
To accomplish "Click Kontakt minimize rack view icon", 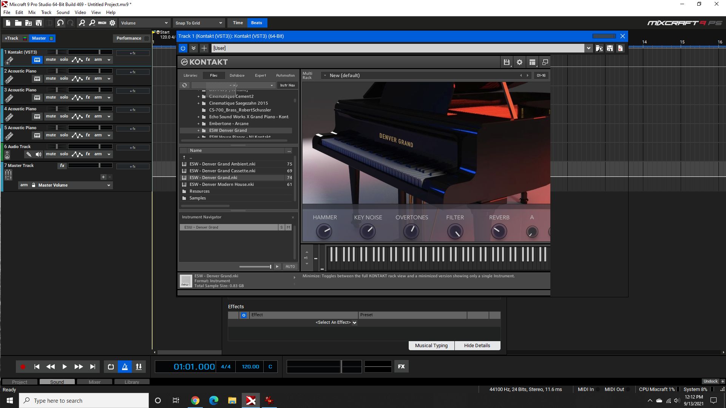I will [545, 62].
